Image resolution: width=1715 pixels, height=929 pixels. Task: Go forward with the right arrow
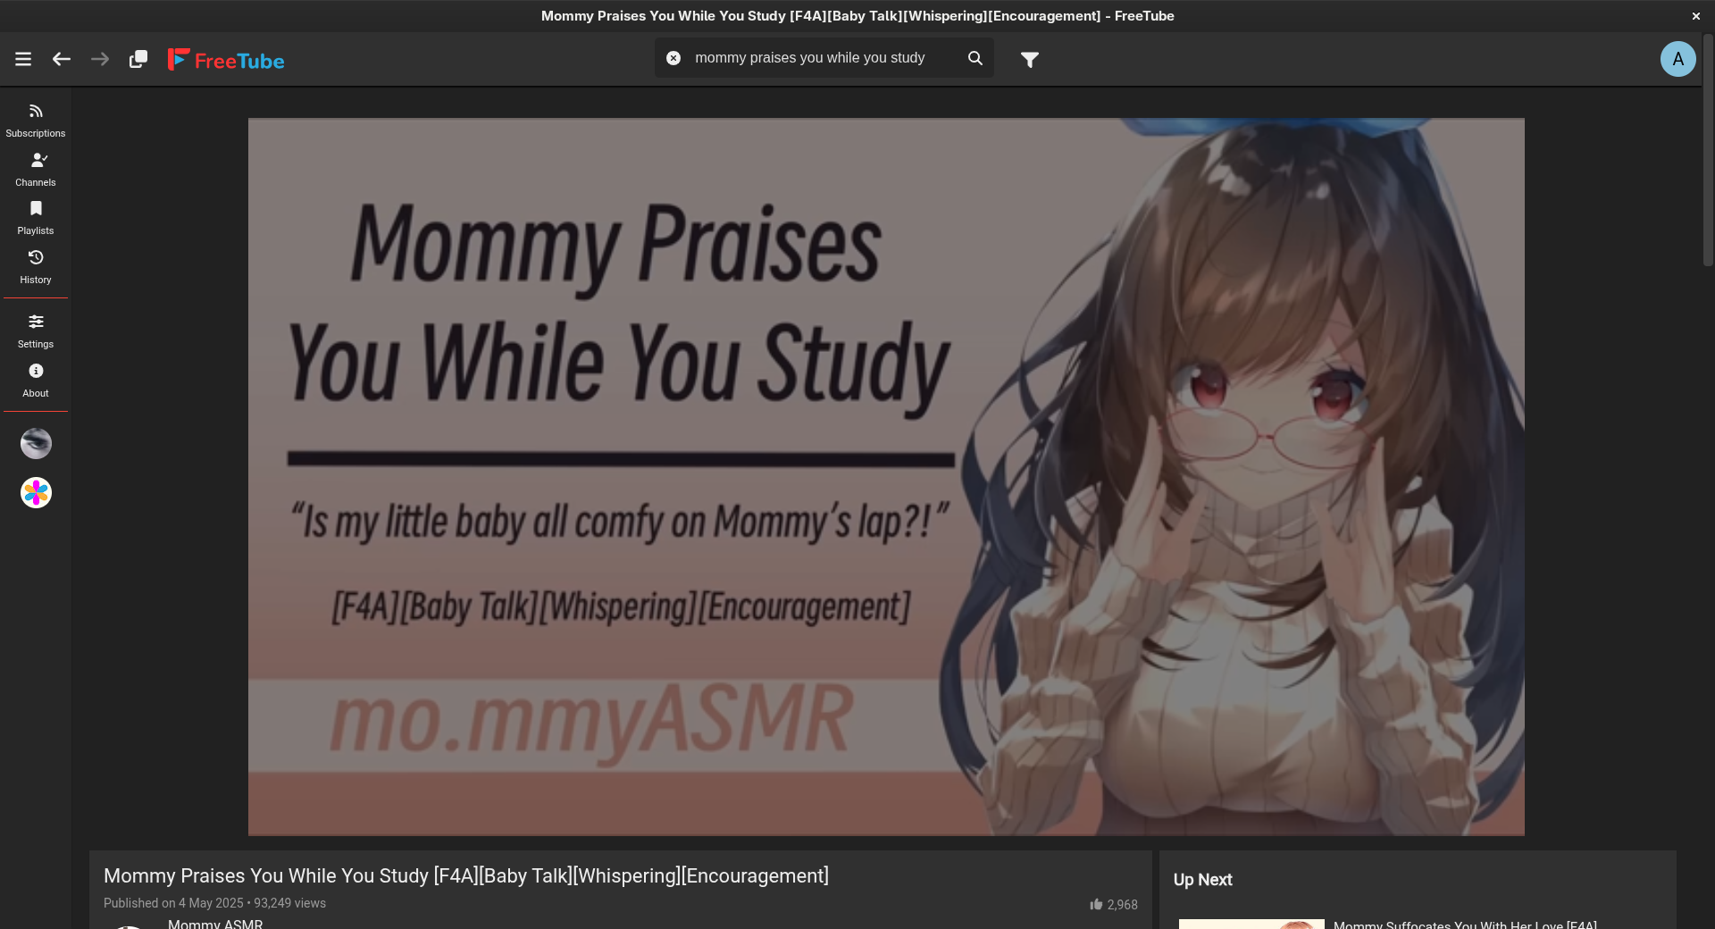click(x=100, y=59)
